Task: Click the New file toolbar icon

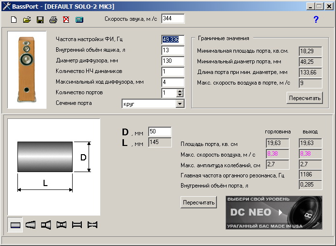Action: point(14,20)
